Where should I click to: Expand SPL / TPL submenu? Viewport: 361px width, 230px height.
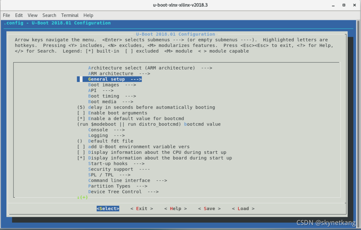[x=110, y=175]
